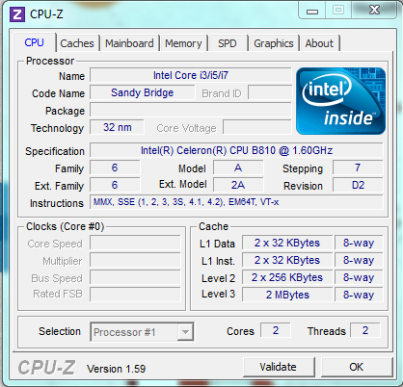The image size is (403, 387).
Task: Switch to the Memory tab
Action: (183, 43)
